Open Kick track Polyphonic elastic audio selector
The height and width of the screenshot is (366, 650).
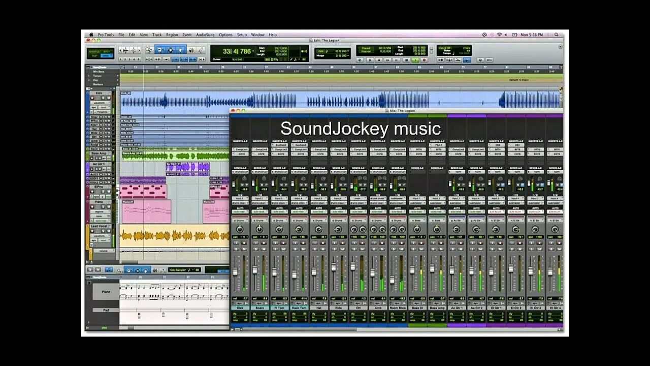102,112
